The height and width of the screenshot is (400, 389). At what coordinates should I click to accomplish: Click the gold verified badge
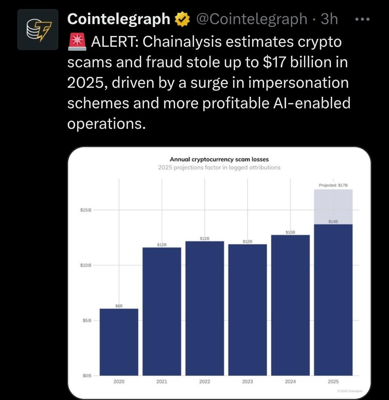[183, 19]
